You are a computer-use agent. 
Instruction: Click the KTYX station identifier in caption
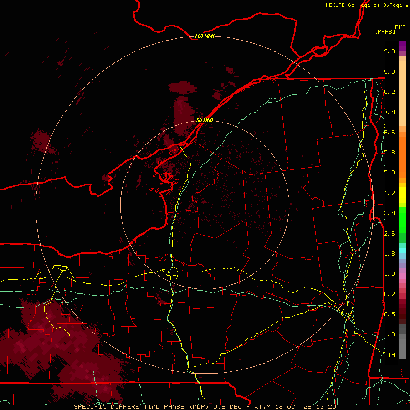click(x=263, y=407)
